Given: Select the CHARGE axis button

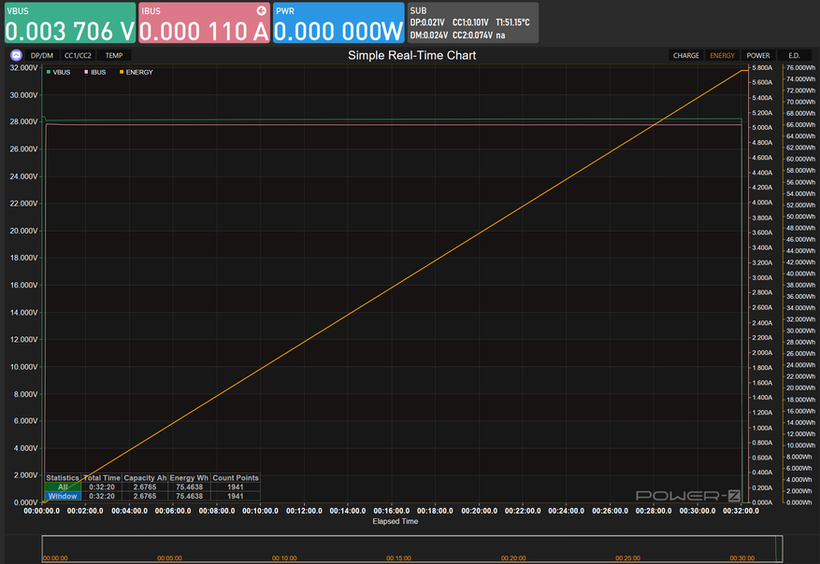Looking at the screenshot, I should (685, 55).
